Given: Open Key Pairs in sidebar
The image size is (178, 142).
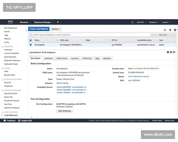Looking at the screenshot, I should pyautogui.click(x=8, y=104).
